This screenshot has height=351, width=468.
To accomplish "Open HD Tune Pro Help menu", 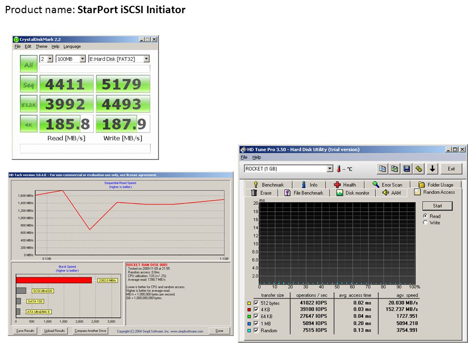I will (256, 157).
